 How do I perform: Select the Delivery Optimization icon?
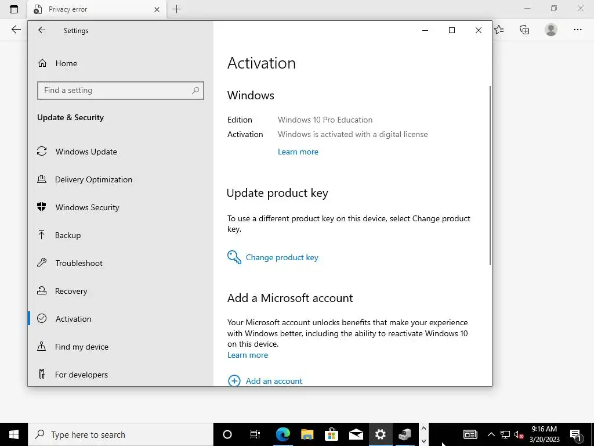pyautogui.click(x=42, y=179)
